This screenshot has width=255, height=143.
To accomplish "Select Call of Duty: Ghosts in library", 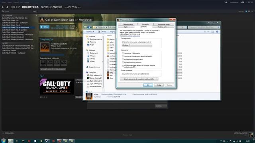I will tap(9, 50).
